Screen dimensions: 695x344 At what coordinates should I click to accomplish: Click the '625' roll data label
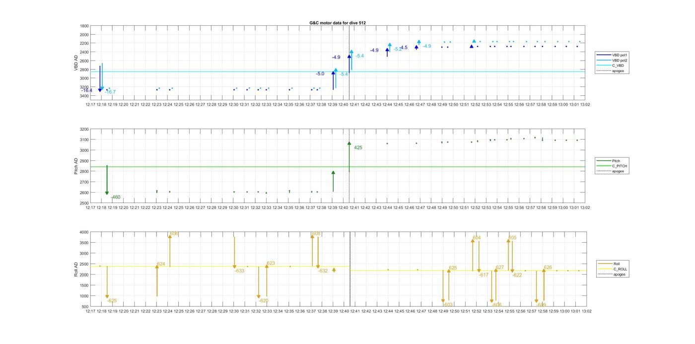coord(453,268)
